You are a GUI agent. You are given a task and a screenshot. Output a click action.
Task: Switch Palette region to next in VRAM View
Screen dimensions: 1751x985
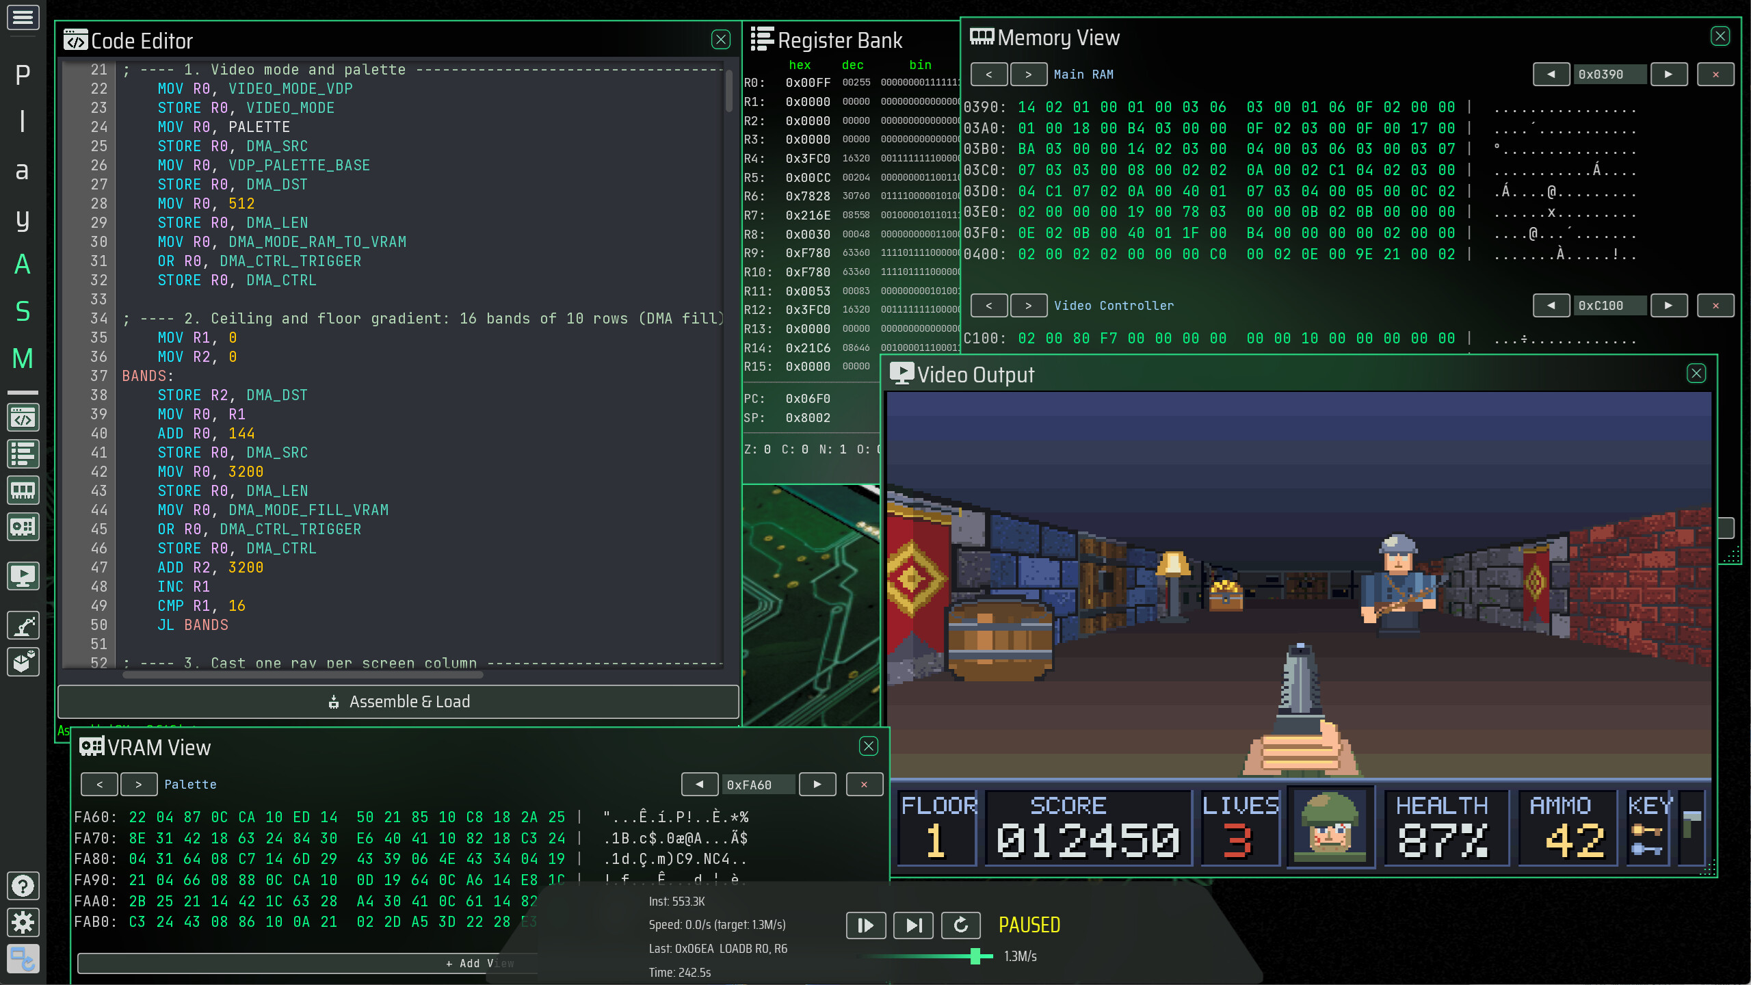click(139, 785)
